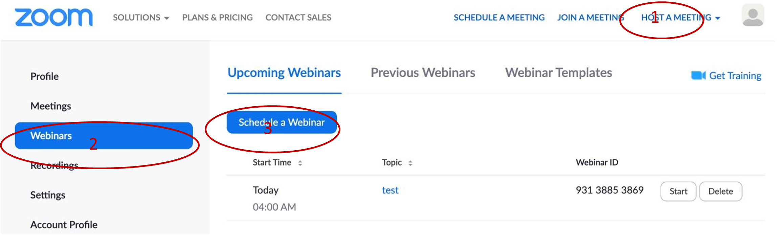Sort webinars by Start Time arrows
Image resolution: width=781 pixels, height=245 pixels.
click(x=300, y=163)
